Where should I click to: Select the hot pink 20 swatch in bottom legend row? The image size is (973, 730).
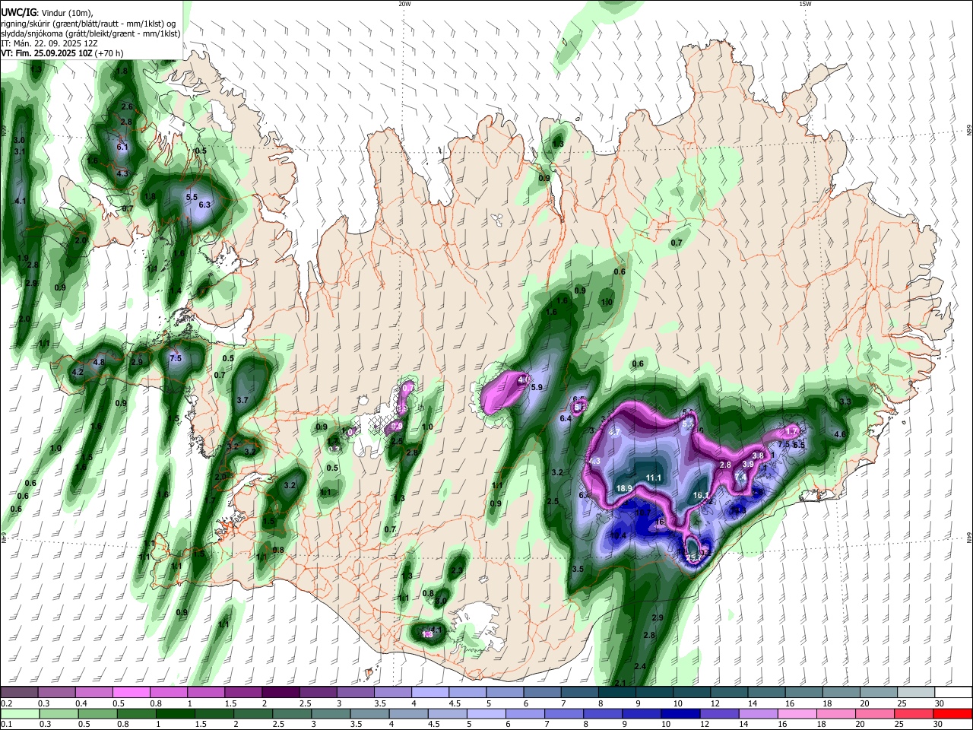click(874, 713)
